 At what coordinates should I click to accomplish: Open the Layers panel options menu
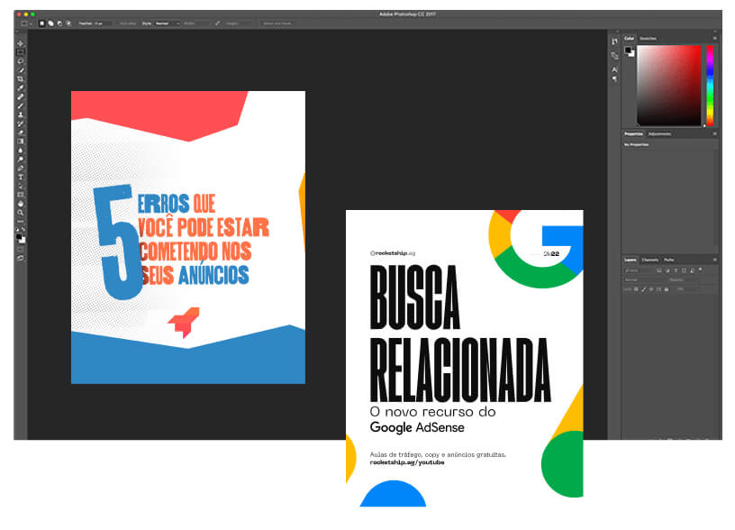click(x=715, y=260)
